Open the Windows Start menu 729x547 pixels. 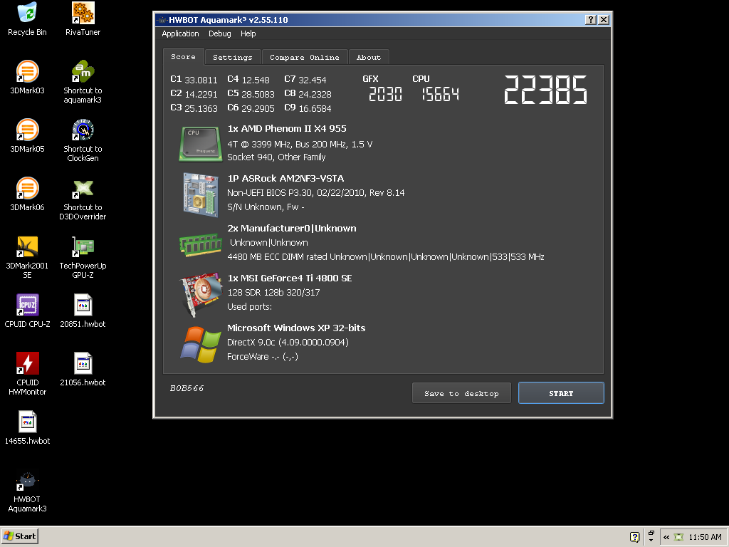pos(19,536)
